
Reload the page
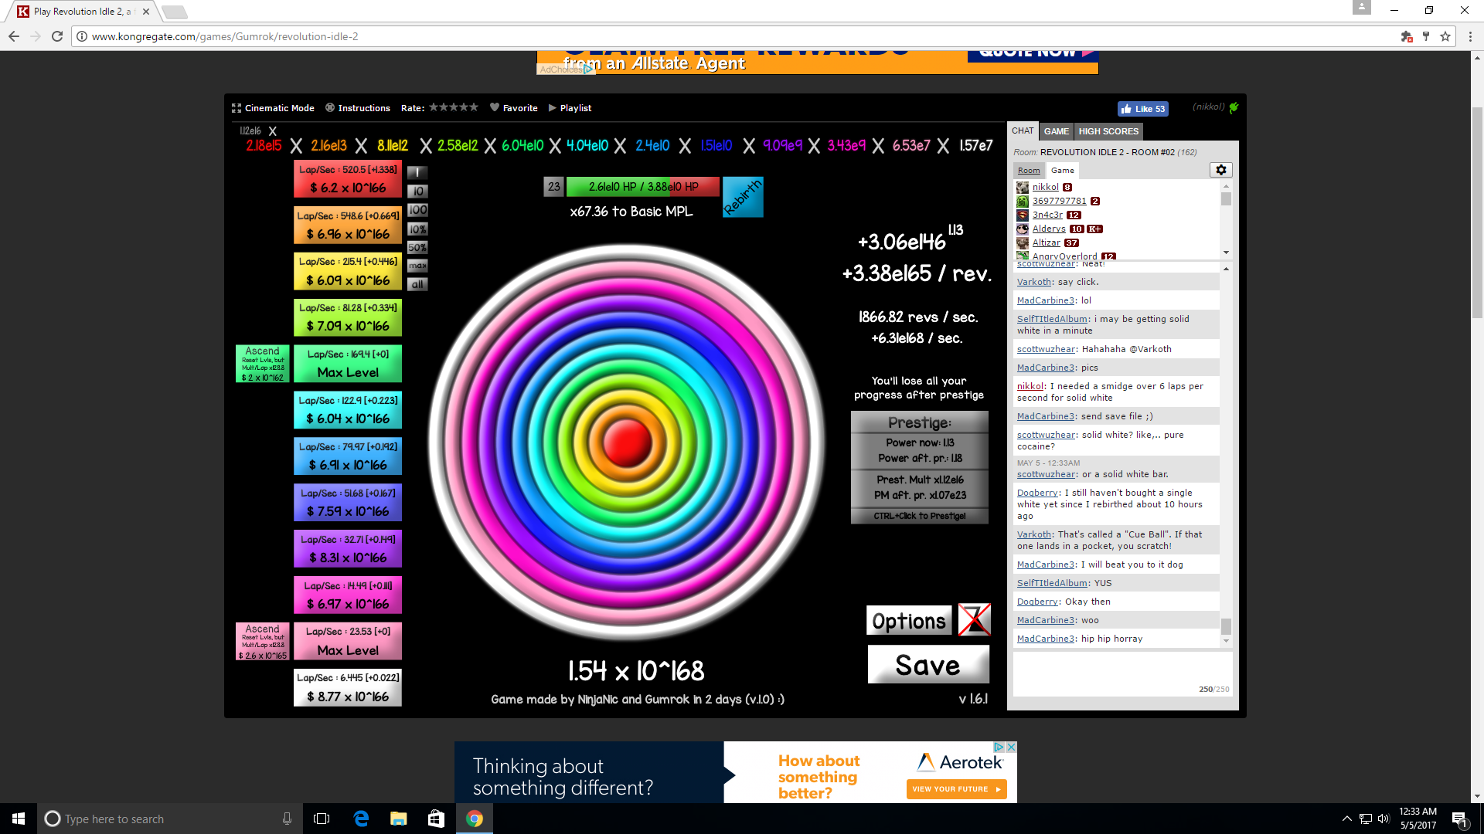[x=57, y=36]
